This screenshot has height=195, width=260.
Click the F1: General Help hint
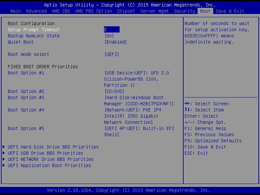coord(205,128)
